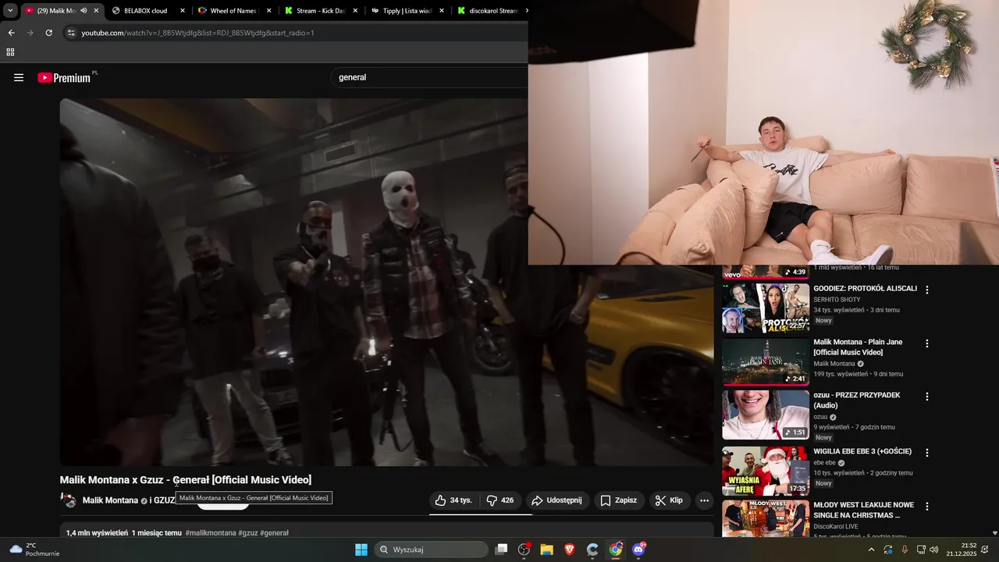The height and width of the screenshot is (562, 999).
Task: Click the microphone tray icon
Action: tap(905, 550)
